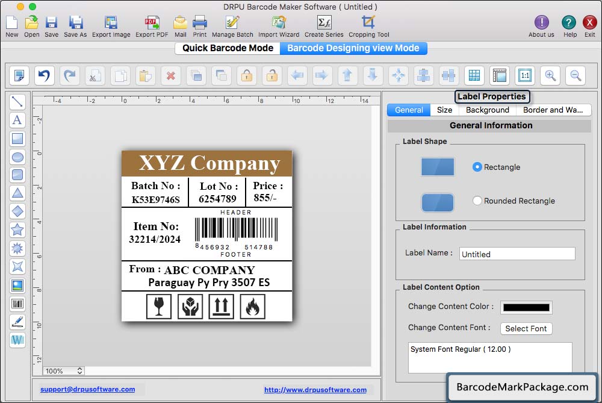This screenshot has width=602, height=403.
Task: Click the closed padlock lock icon
Action: (246, 75)
